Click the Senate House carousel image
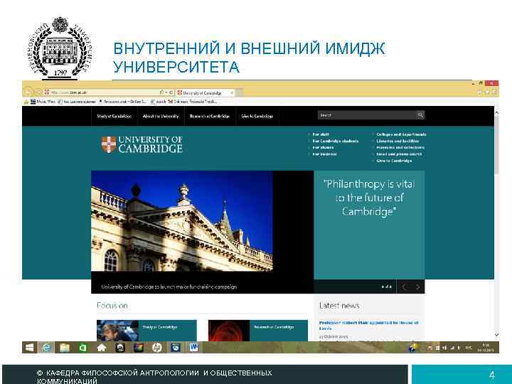This screenshot has height=384, width=512. (x=182, y=221)
